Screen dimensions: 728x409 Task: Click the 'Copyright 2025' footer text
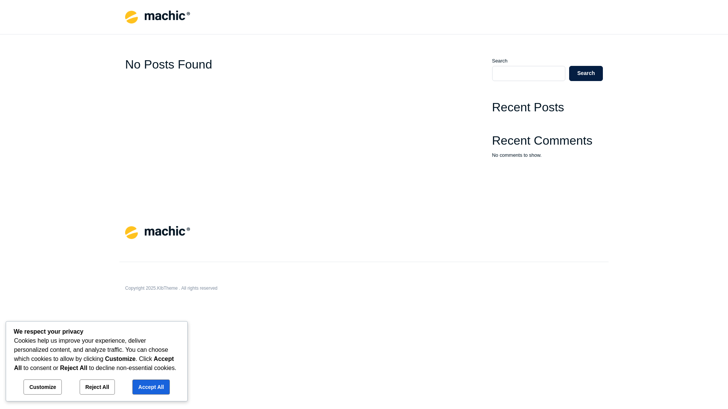140,288
